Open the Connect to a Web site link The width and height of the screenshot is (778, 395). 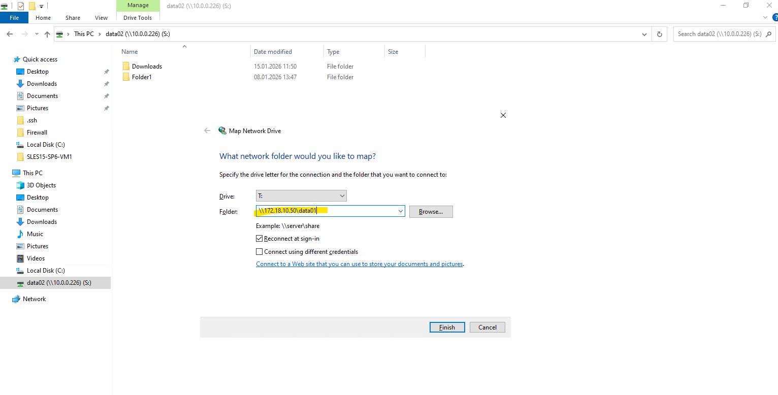click(359, 264)
